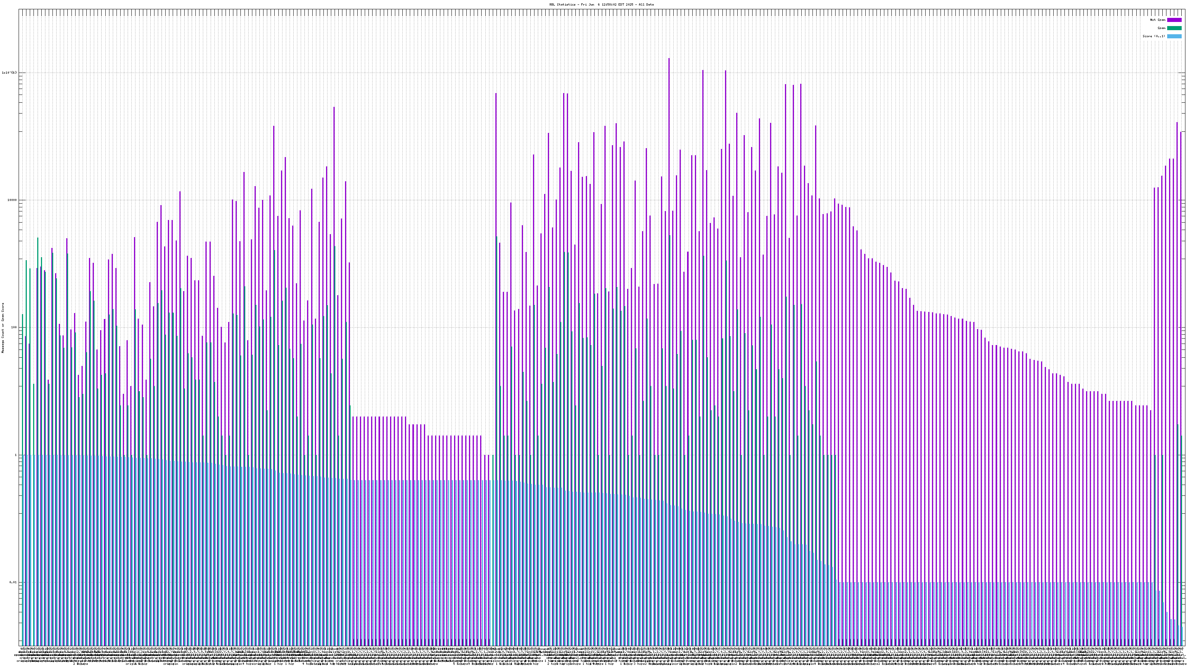Click the "2 hops" x-axis label near left
This screenshot has width=1191, height=670.
(80, 664)
